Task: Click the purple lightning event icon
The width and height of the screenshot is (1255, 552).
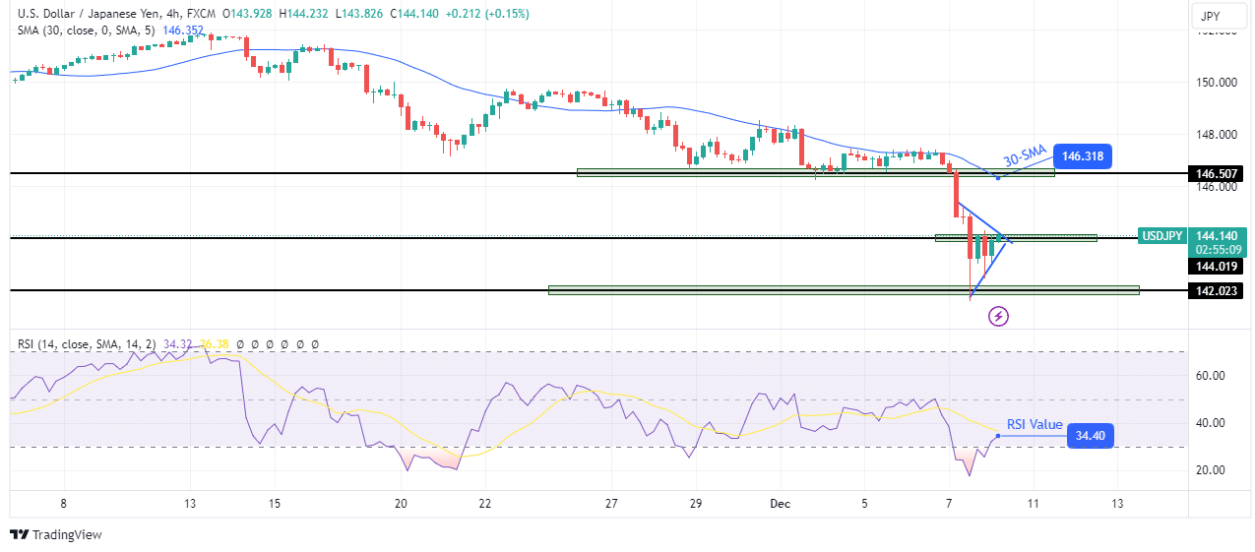Action: click(x=999, y=316)
